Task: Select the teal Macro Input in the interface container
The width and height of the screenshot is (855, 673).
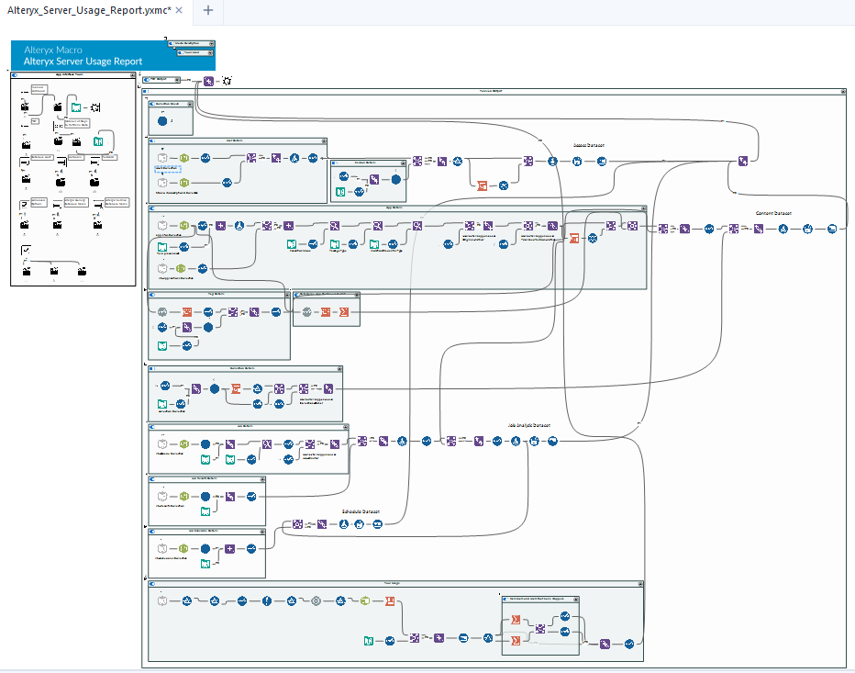Action: tap(76, 107)
